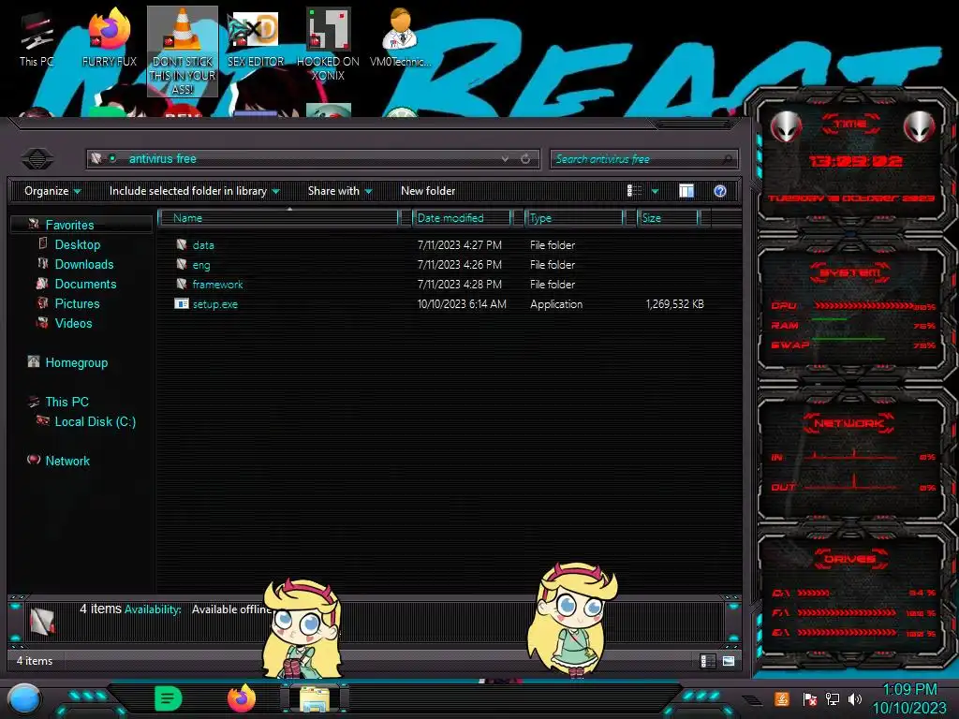
Task: Click the 1,269,532 KB size value
Action: point(674,304)
